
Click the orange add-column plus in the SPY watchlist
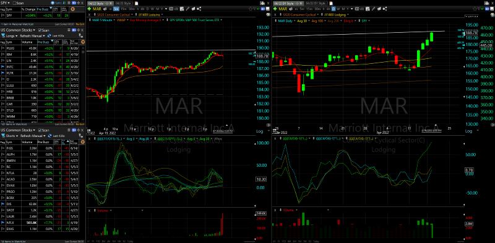tap(72, 9)
